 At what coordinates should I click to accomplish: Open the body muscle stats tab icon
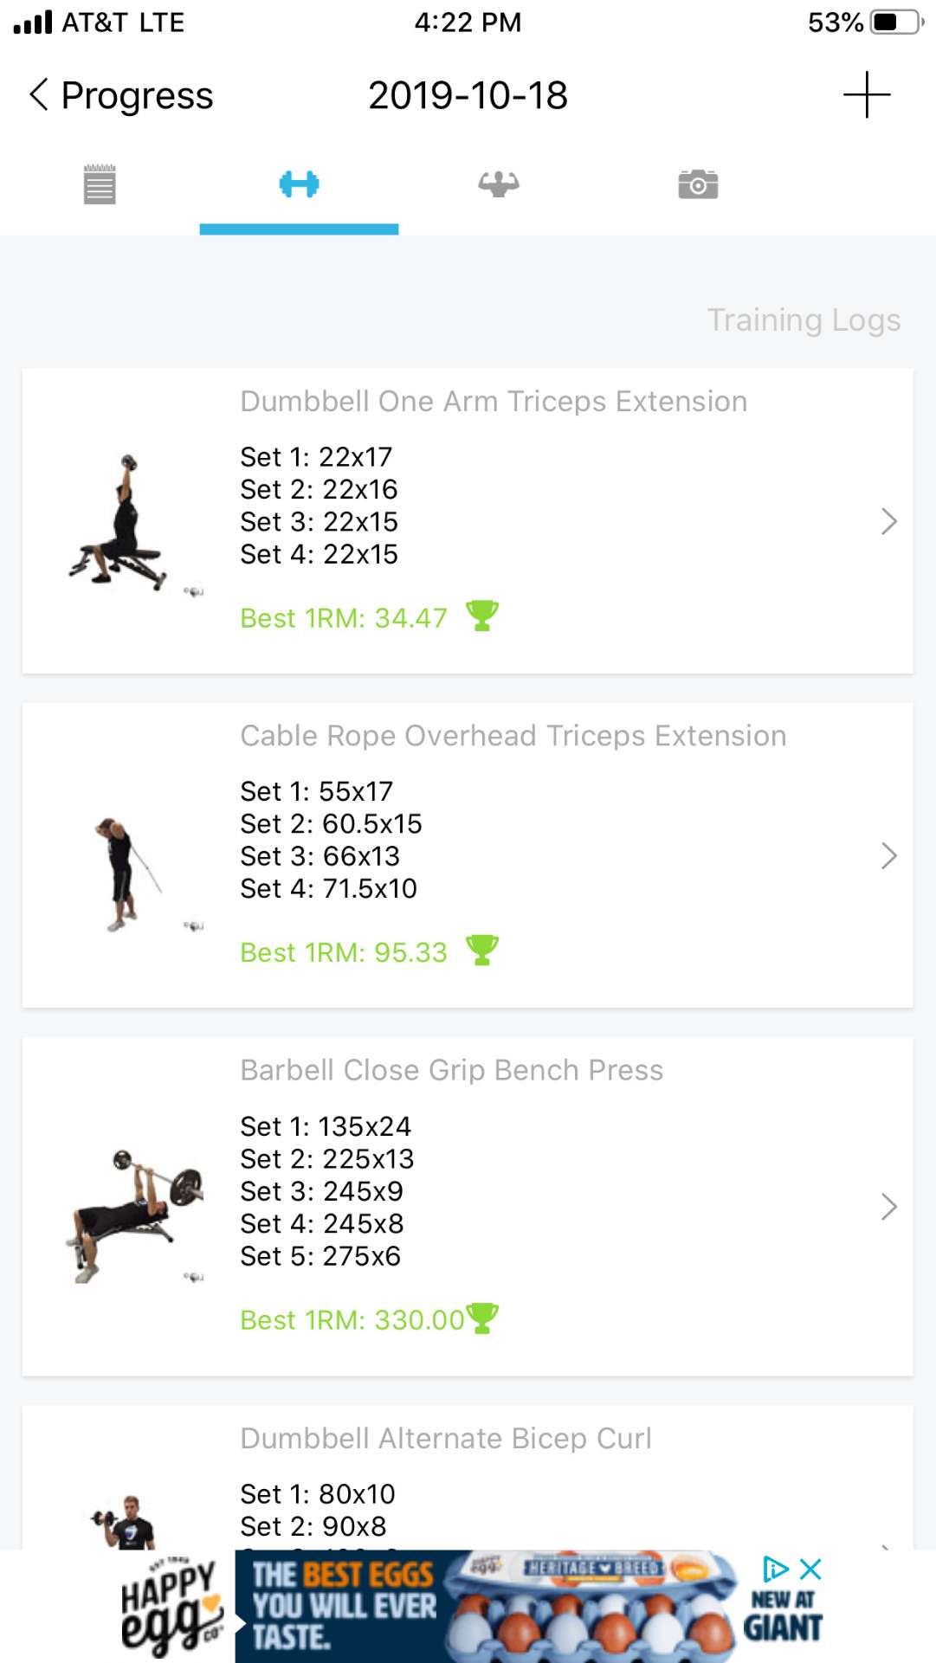click(x=499, y=184)
